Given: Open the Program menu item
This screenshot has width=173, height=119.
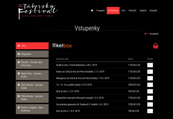Looking at the screenshot, I should pos(101,11).
